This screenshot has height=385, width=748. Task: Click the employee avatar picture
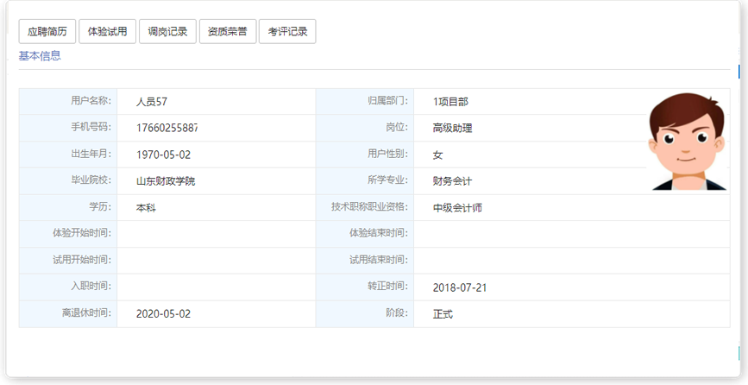pyautogui.click(x=688, y=142)
